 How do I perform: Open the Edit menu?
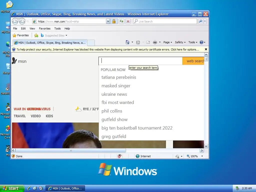pyautogui.click(x=23, y=28)
